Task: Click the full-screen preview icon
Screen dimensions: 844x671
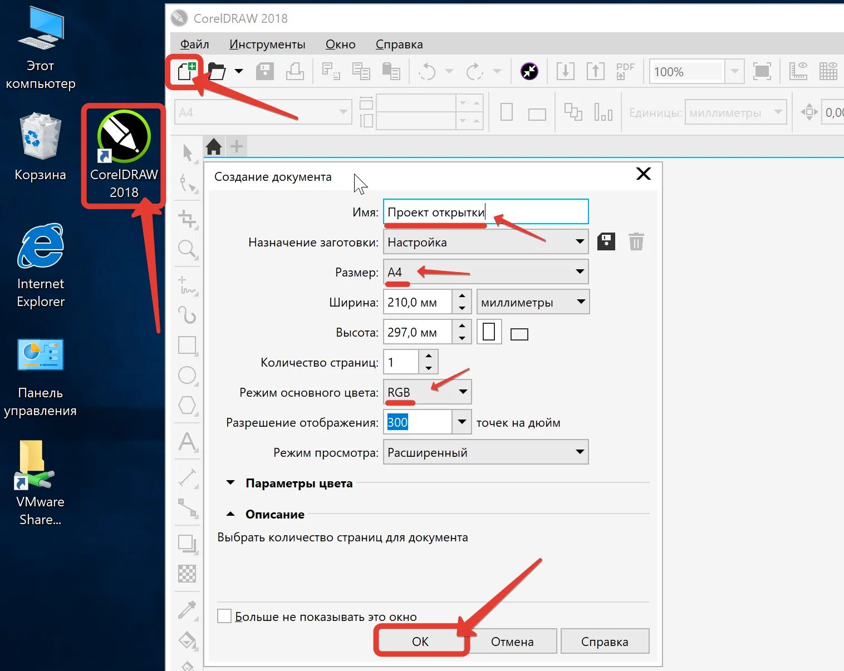Action: 762,71
